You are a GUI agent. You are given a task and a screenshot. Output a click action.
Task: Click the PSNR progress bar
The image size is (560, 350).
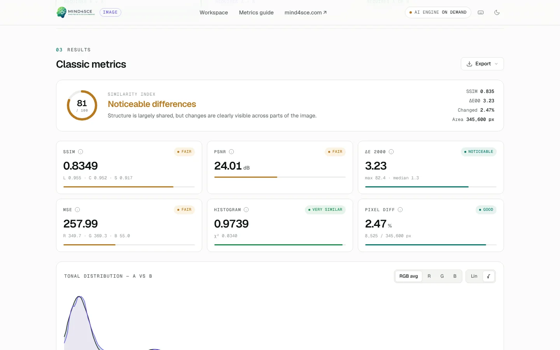(x=280, y=177)
